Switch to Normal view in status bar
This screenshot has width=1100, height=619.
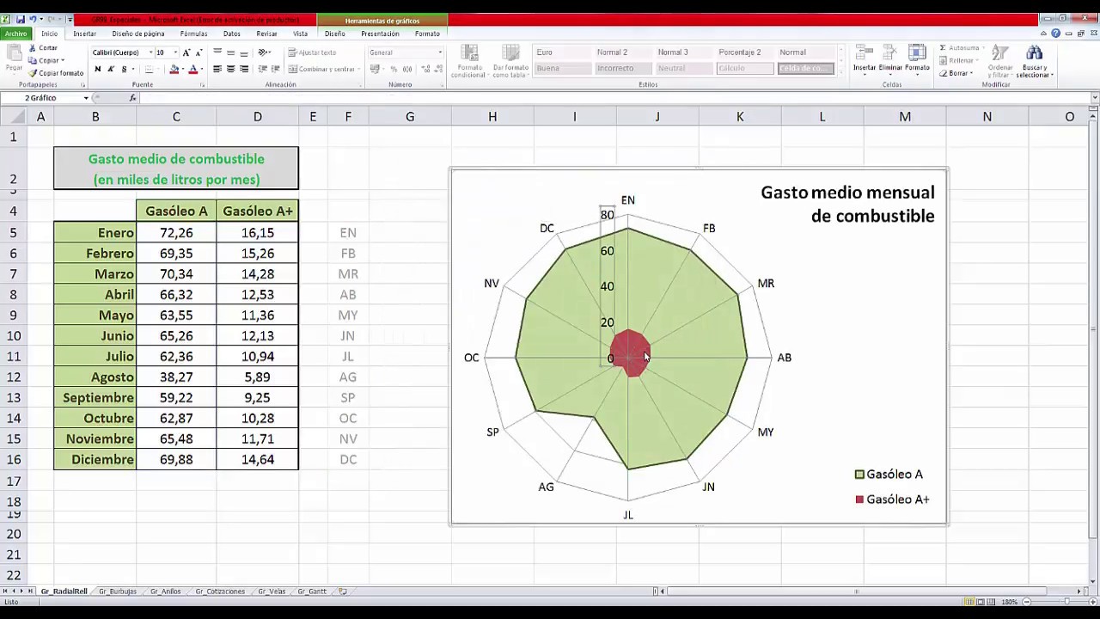pos(969,602)
